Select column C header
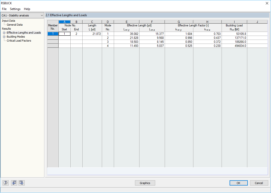This screenshot has width=271, height=193. [92, 22]
